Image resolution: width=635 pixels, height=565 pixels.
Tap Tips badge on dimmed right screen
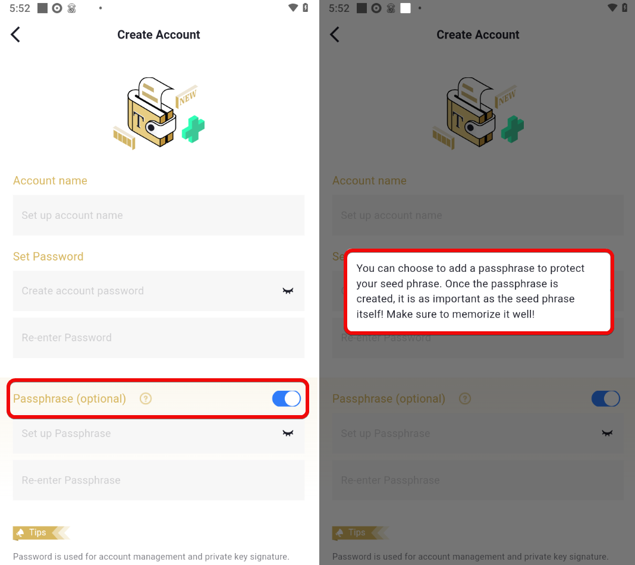pos(360,533)
